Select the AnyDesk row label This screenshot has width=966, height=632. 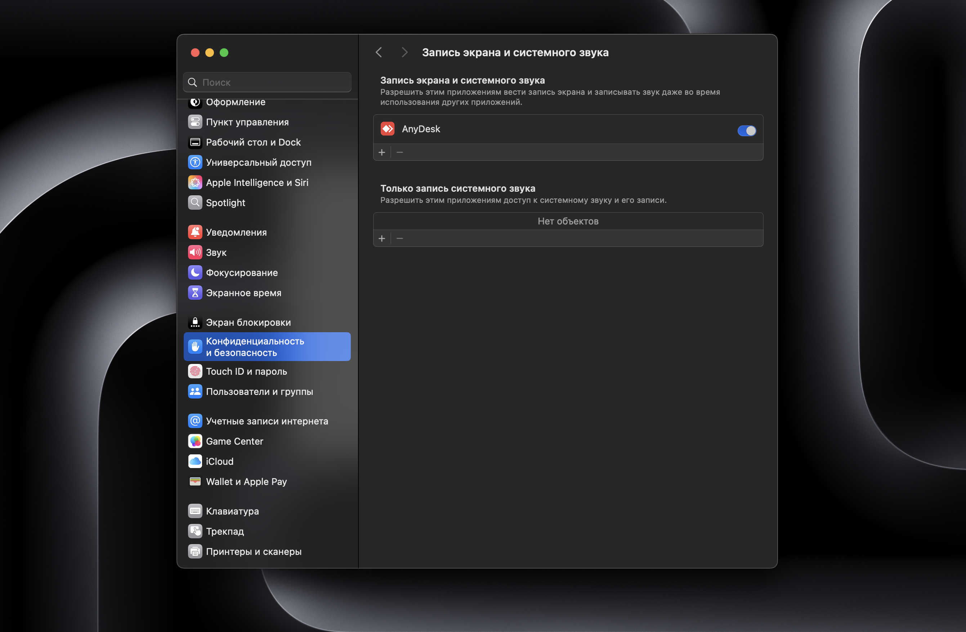[x=421, y=129]
